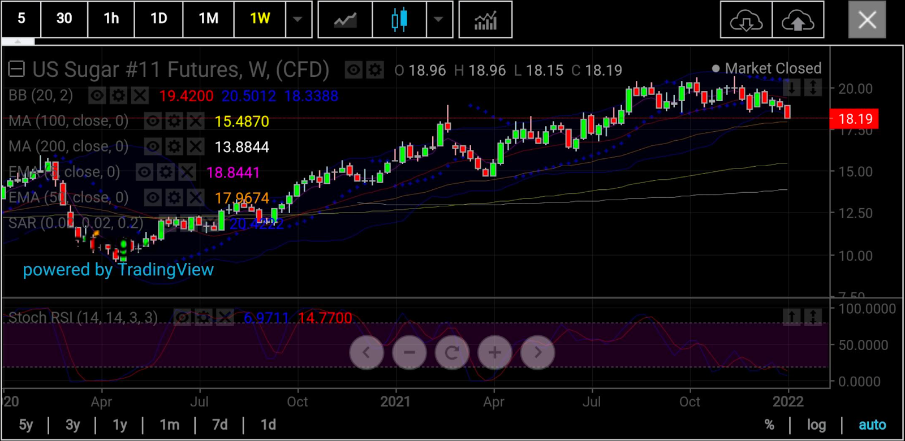905x441 pixels.
Task: Hide the MA (200, close, 0) line
Action: (153, 147)
